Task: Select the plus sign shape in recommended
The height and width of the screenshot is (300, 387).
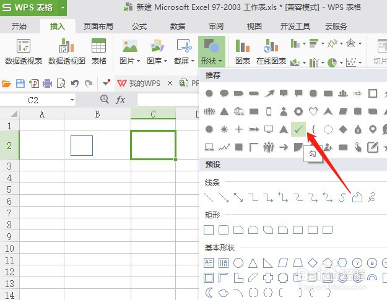Action: (x=238, y=129)
